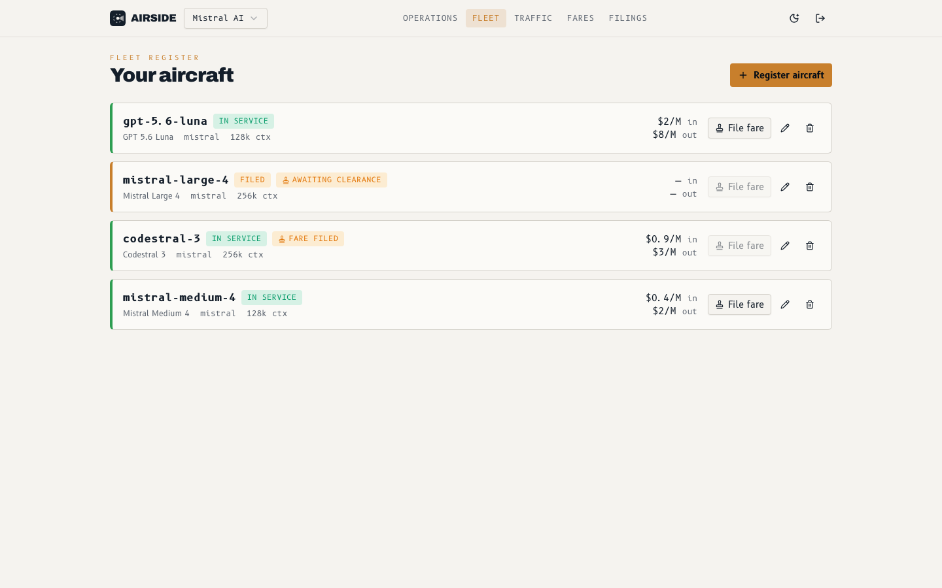The image size is (942, 588).
Task: Click the Register aircraft button
Action: 781,75
